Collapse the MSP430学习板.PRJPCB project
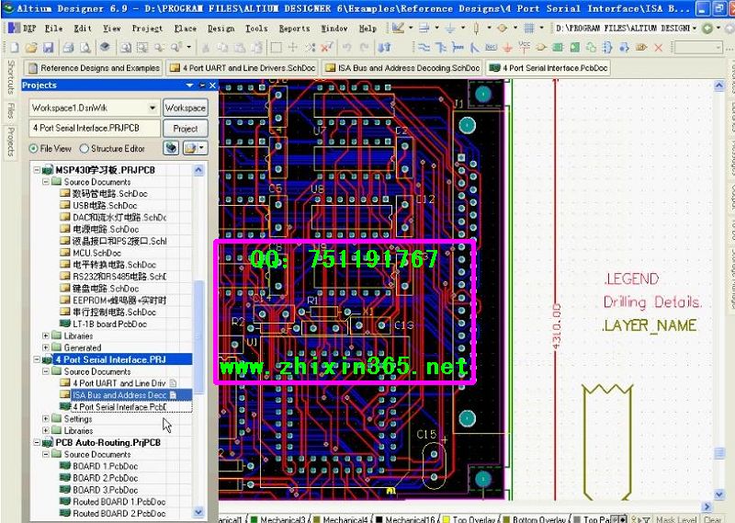 (37, 170)
